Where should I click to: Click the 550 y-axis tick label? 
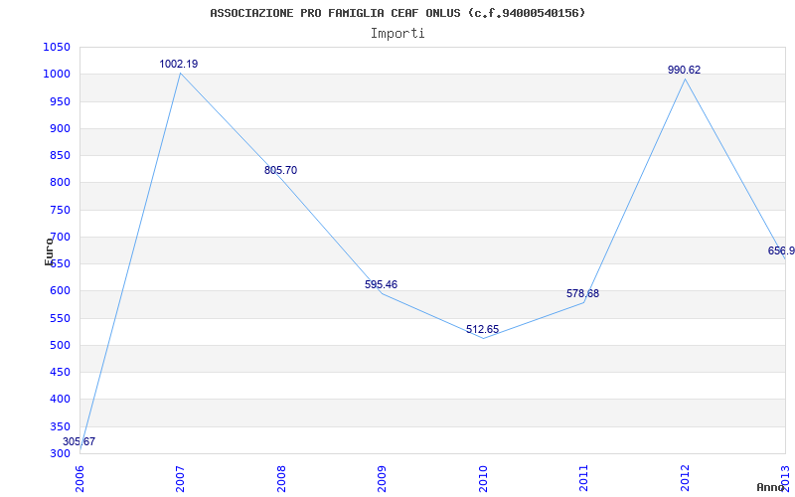(60, 318)
